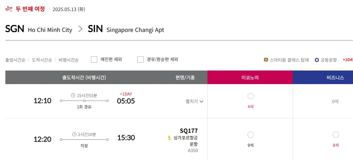This screenshot has width=353, height=160.
Task: Click the 이코노미 column header
Action: (x=250, y=77)
